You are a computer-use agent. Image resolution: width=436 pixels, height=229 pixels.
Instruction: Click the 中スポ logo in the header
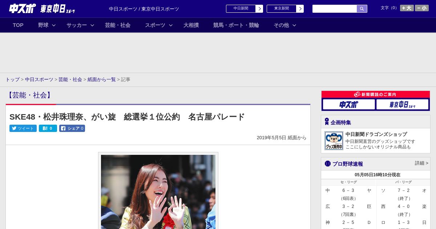click(x=22, y=8)
